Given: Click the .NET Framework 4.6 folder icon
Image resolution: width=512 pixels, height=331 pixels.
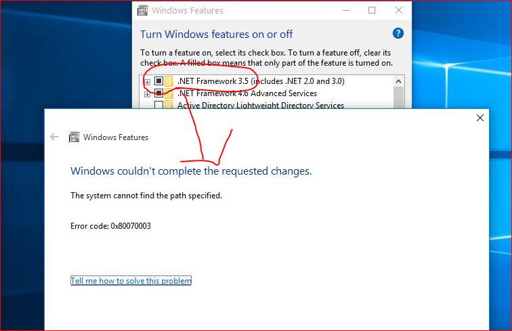Looking at the screenshot, I should (169, 93).
